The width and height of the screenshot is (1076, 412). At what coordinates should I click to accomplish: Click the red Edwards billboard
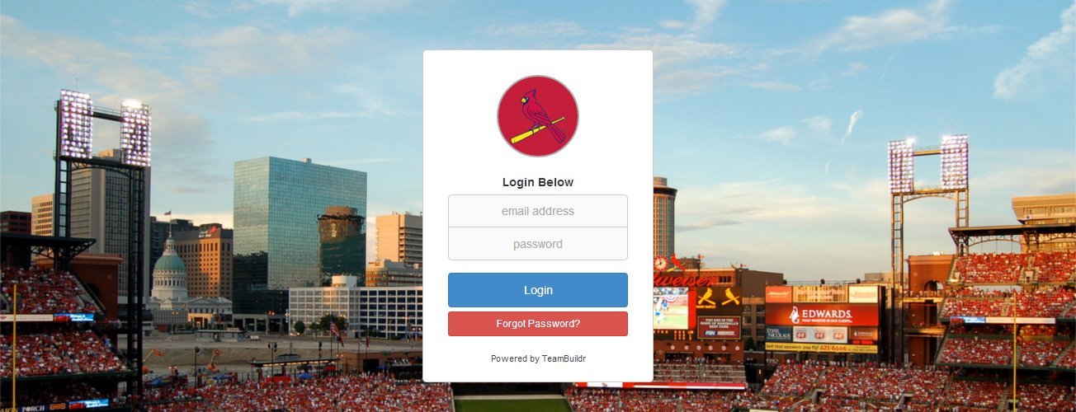(822, 315)
